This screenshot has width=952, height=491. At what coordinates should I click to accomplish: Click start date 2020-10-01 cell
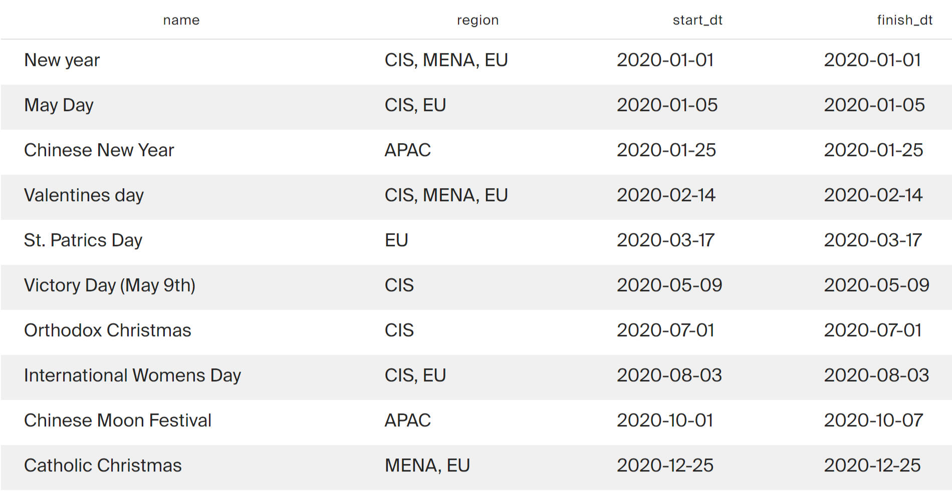coord(665,420)
